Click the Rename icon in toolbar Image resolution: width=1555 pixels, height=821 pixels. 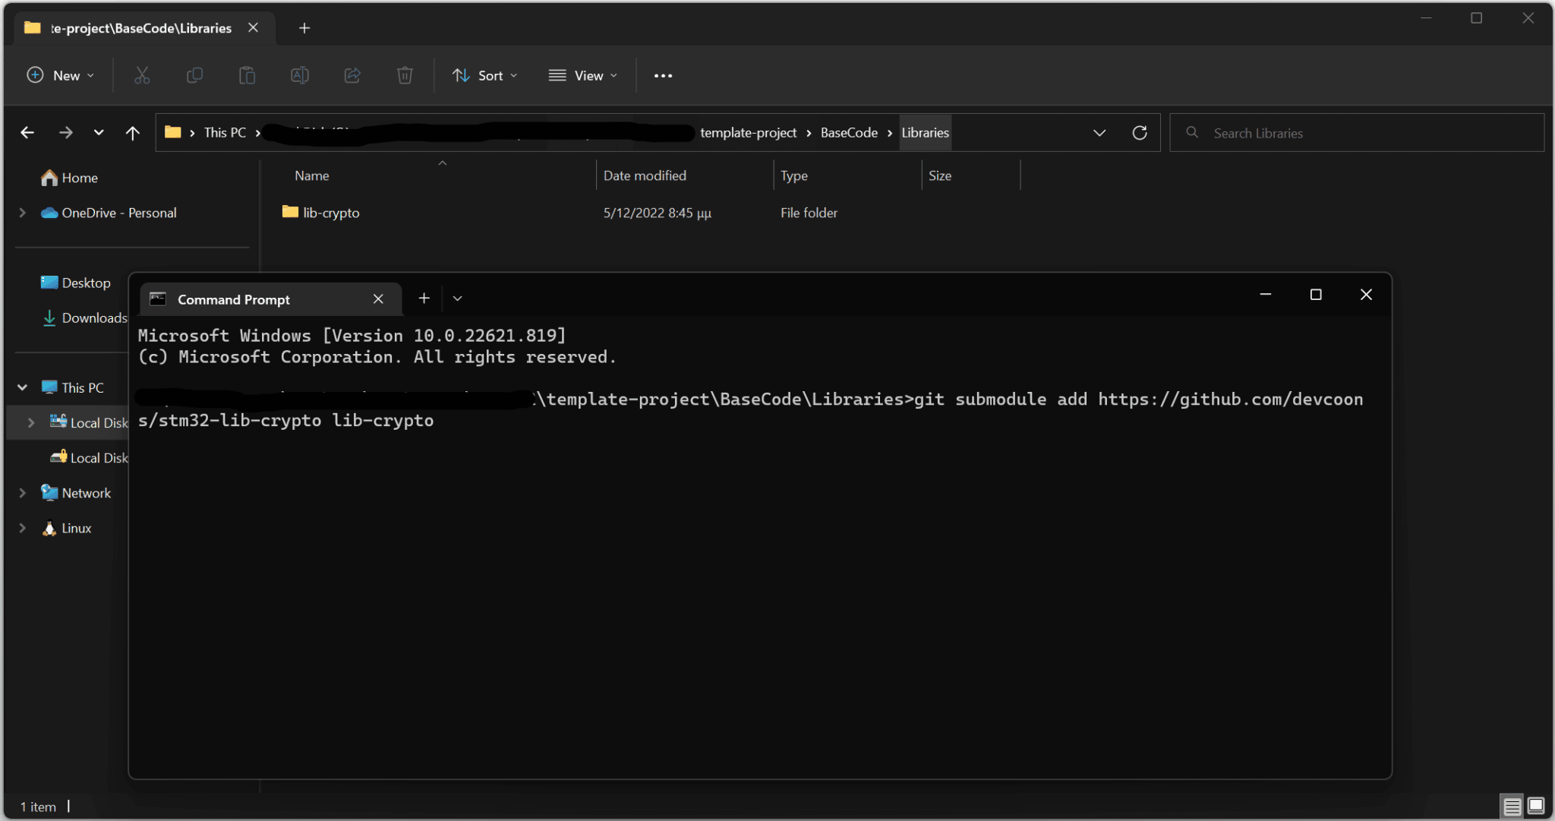pyautogui.click(x=300, y=75)
